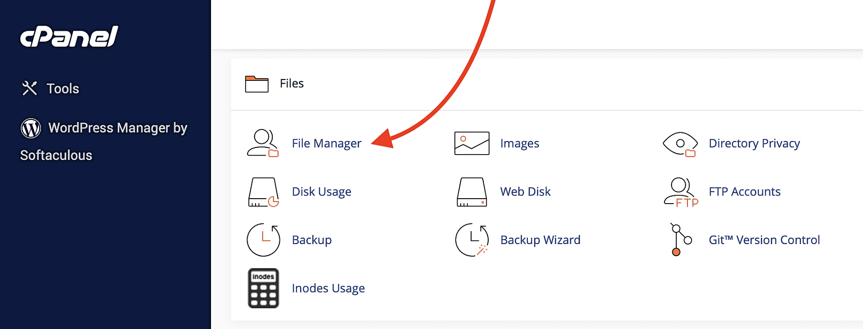Click the Backup Wizard wand icon

pyautogui.click(x=472, y=240)
